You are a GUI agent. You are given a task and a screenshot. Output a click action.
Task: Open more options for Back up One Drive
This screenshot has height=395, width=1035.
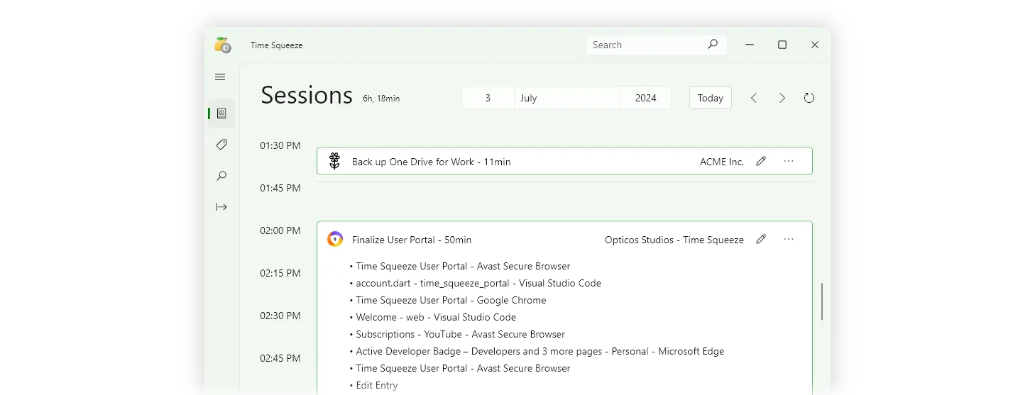point(789,161)
